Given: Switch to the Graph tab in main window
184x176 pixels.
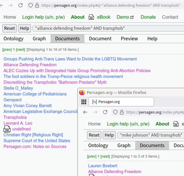Looking at the screenshot, I should (39, 39).
